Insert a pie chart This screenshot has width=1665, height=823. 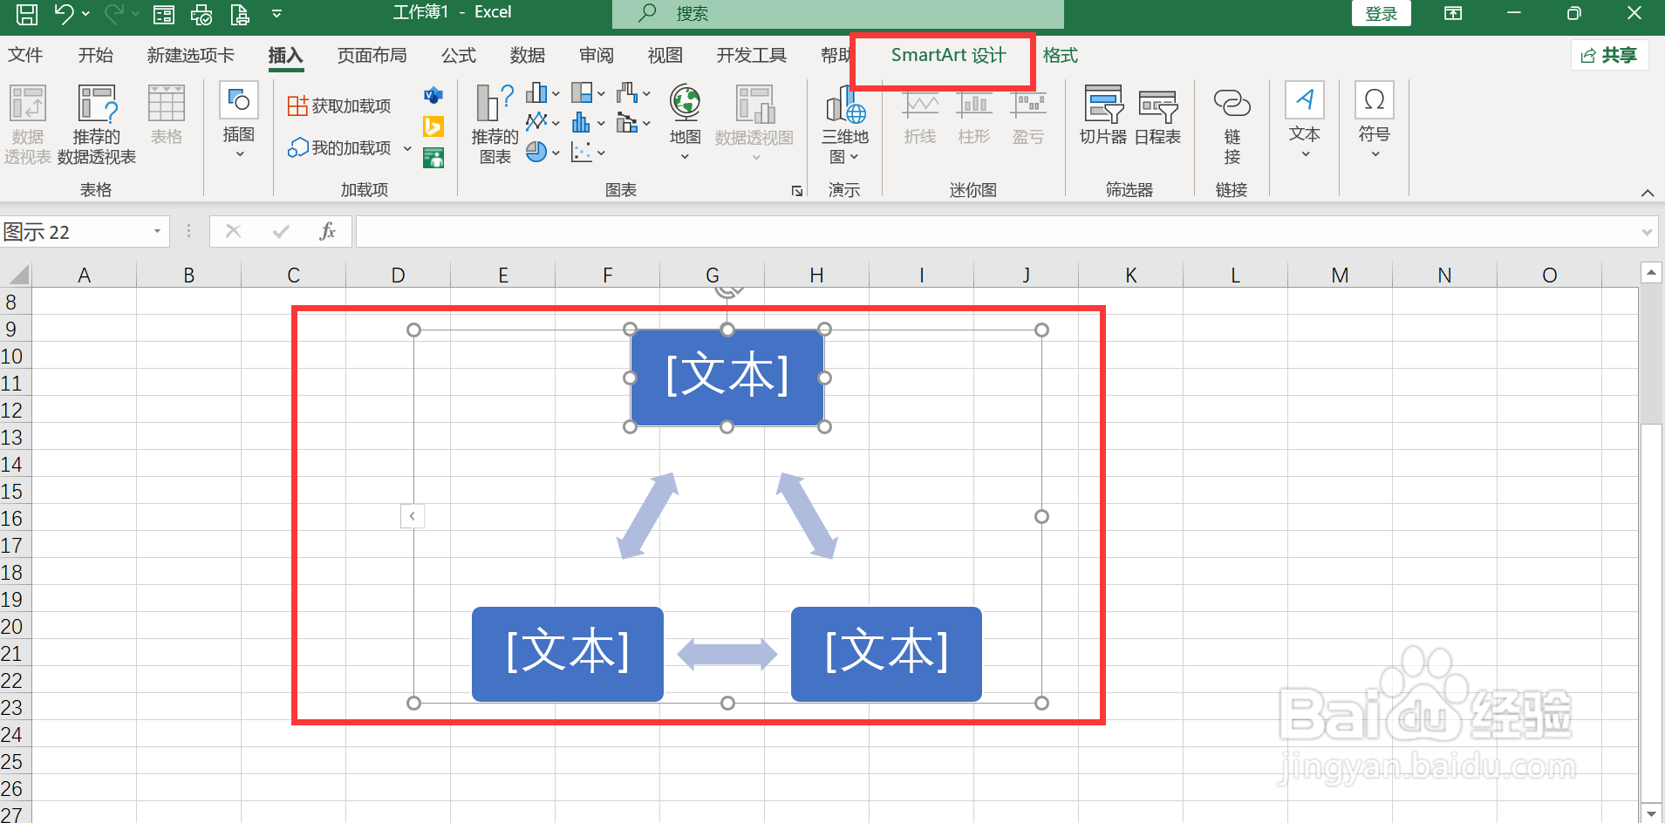click(538, 152)
